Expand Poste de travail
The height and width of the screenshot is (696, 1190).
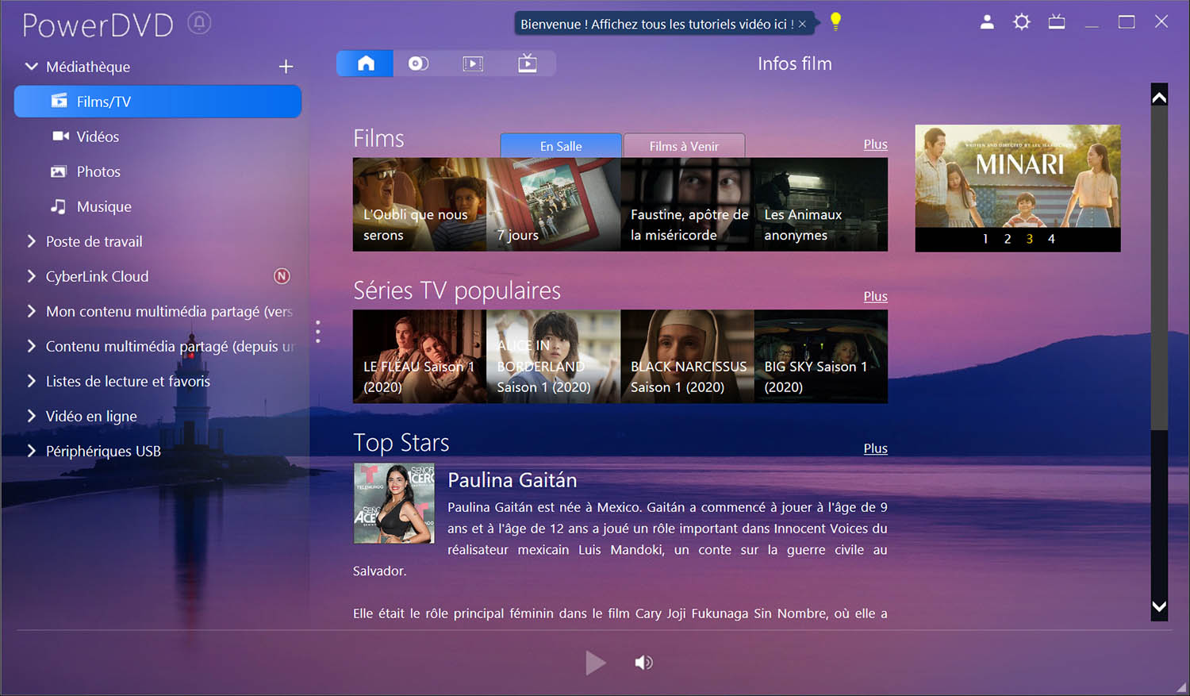(x=32, y=241)
